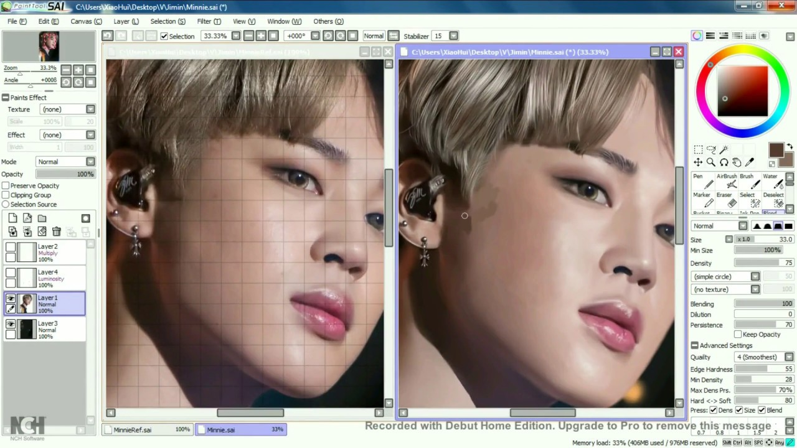Open the Edit menu
The image size is (797, 448).
(x=49, y=21)
